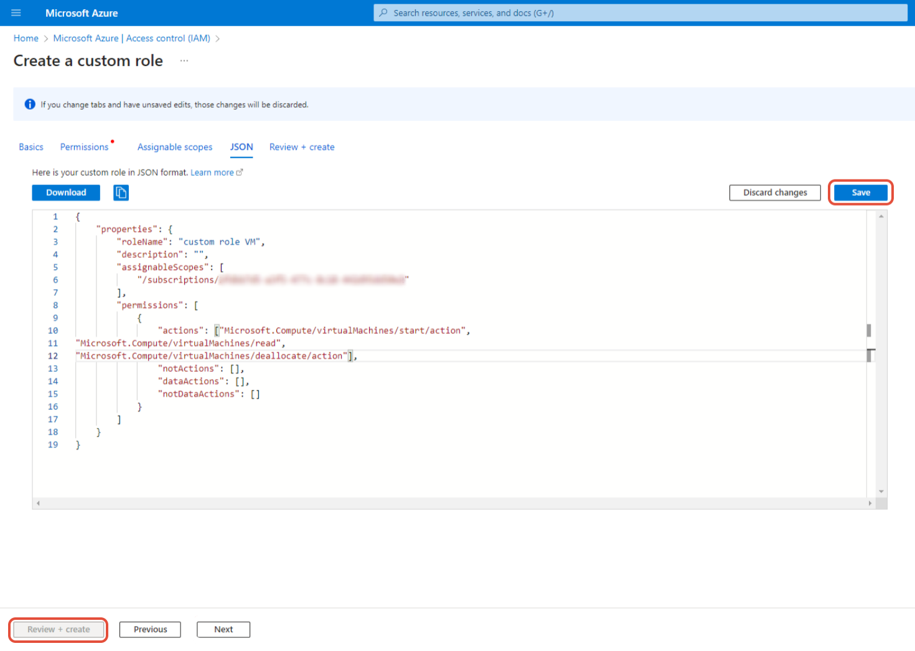Save the JSON edits
Viewport: 915px width, 651px height.
point(860,192)
